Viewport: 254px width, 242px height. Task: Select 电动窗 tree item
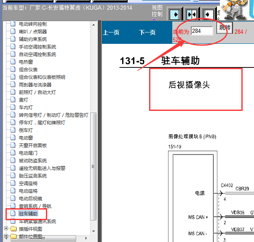point(26,138)
